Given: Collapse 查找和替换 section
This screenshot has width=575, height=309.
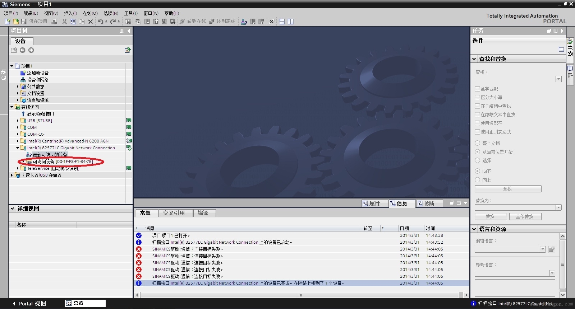Looking at the screenshot, I should tap(474, 59).
